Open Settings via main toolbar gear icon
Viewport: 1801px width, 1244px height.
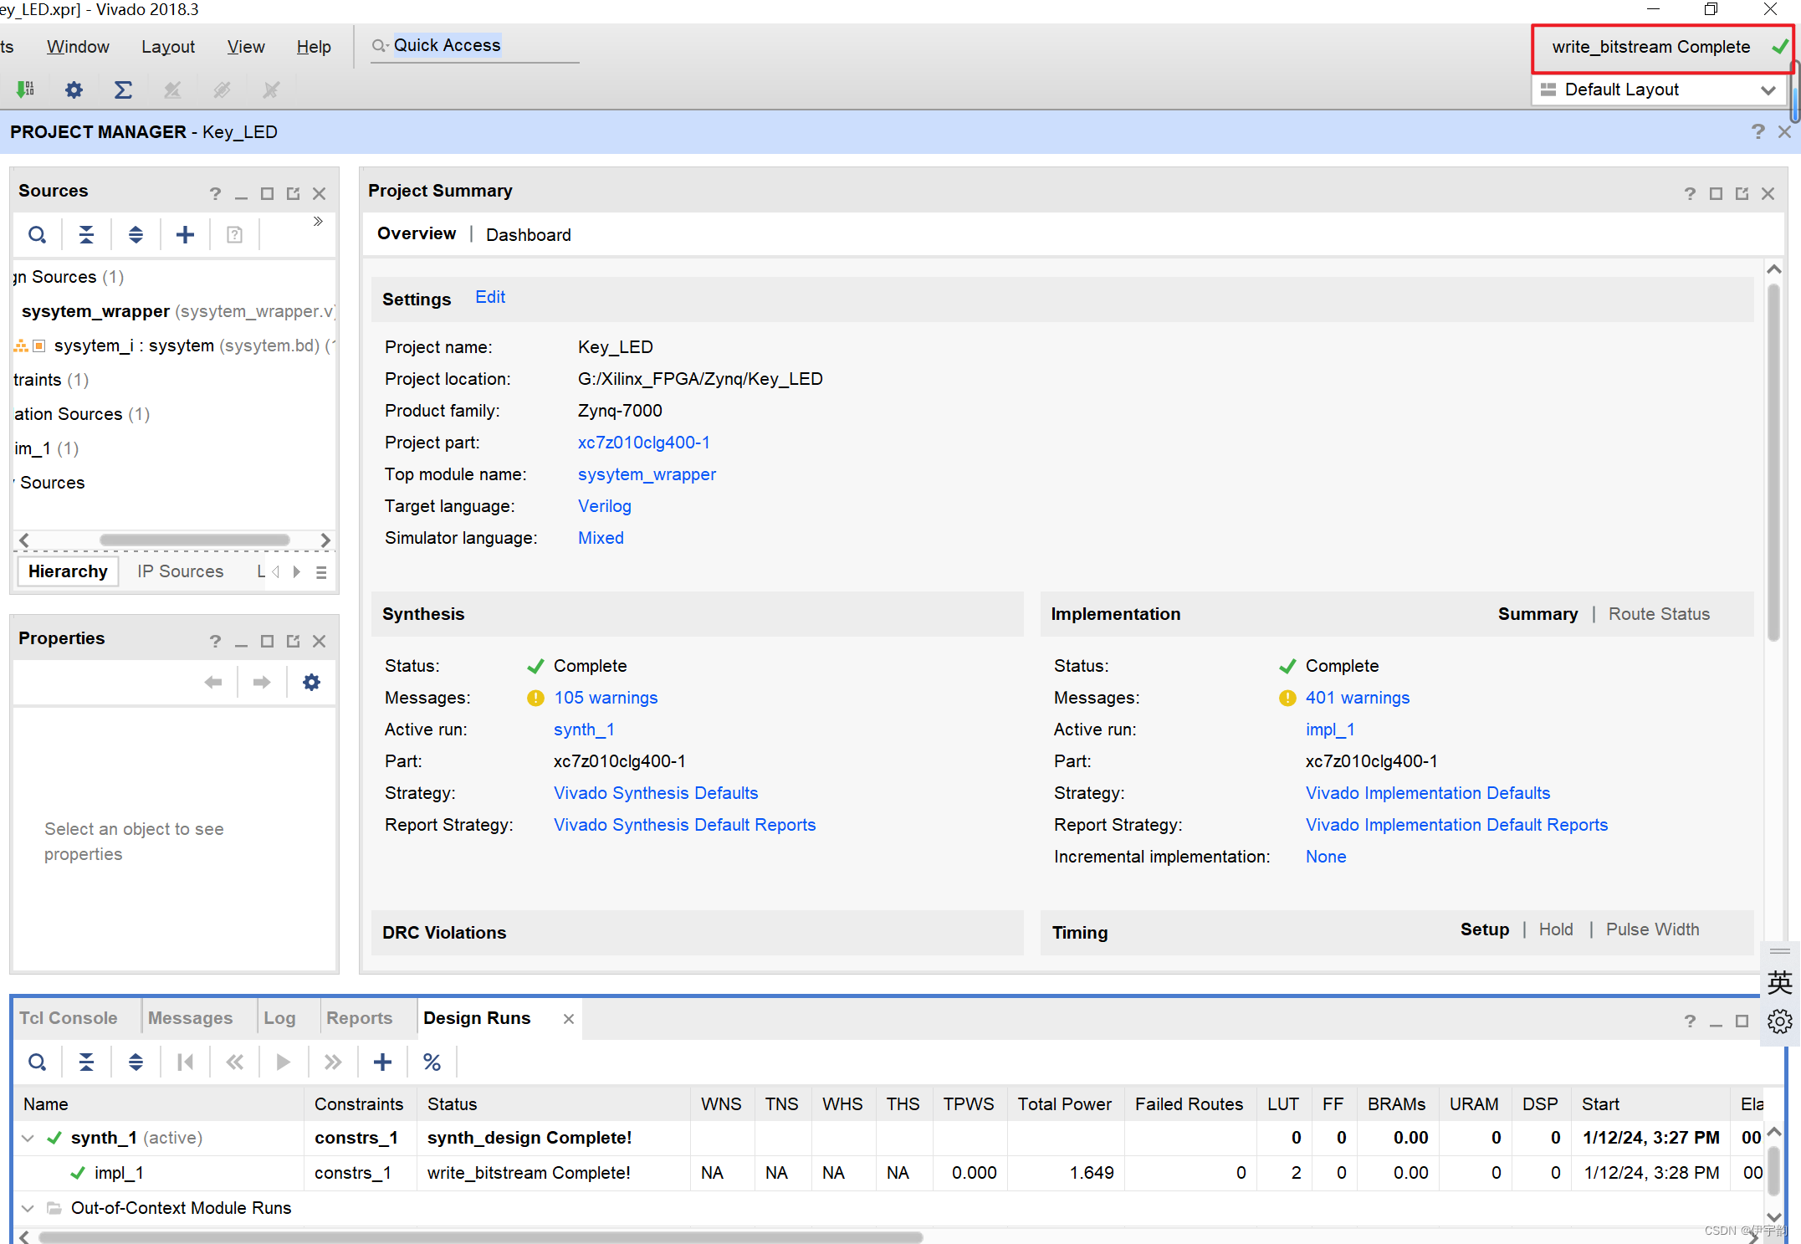click(74, 90)
